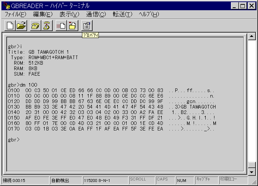Click the New connection toolbar icon

(x=10, y=26)
